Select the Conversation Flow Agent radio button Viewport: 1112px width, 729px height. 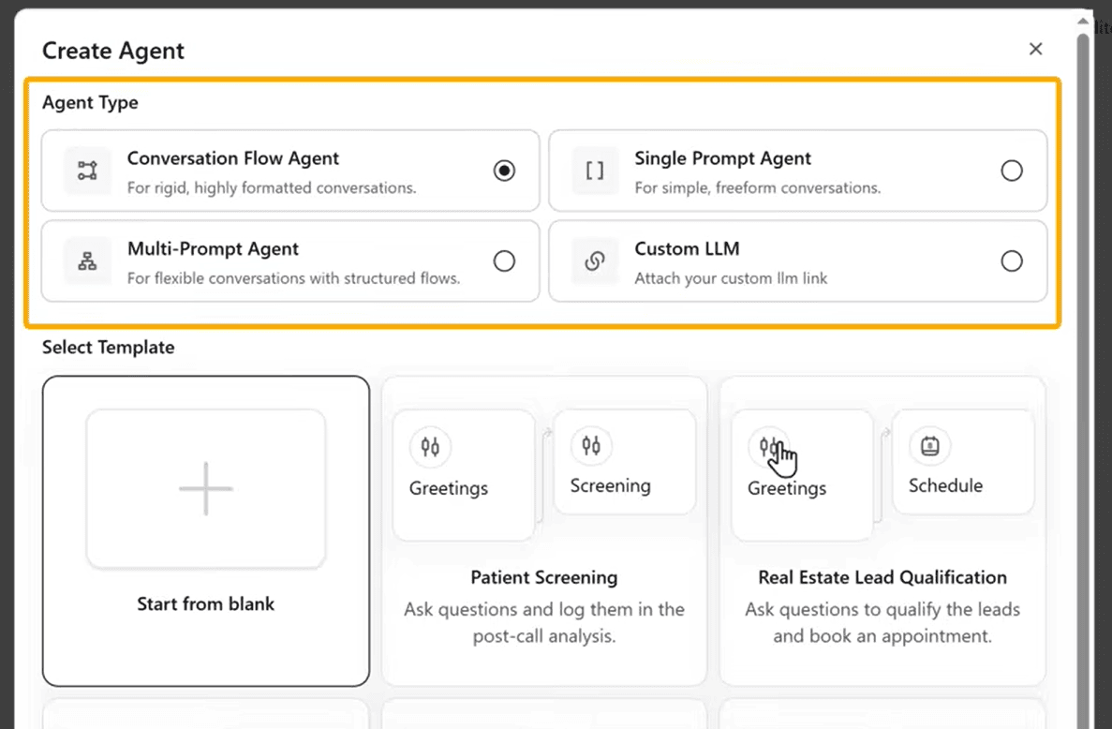point(504,171)
